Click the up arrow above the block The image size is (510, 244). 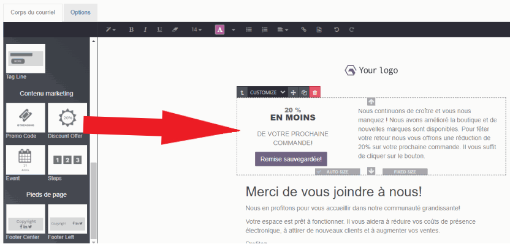tap(371, 102)
